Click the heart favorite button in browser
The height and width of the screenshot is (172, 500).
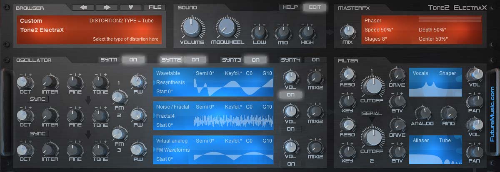131,7
